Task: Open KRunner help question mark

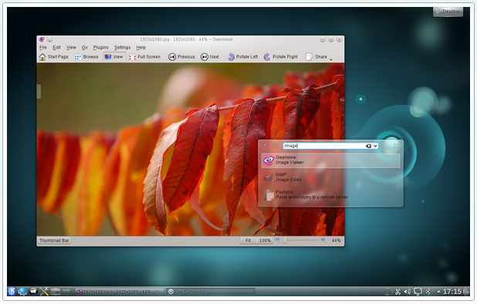Action: pyautogui.click(x=386, y=146)
